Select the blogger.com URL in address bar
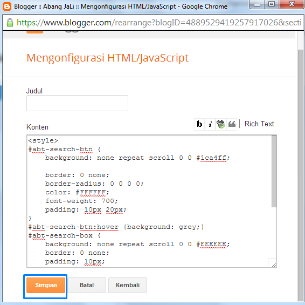This screenshot has height=305, width=305. [159, 23]
